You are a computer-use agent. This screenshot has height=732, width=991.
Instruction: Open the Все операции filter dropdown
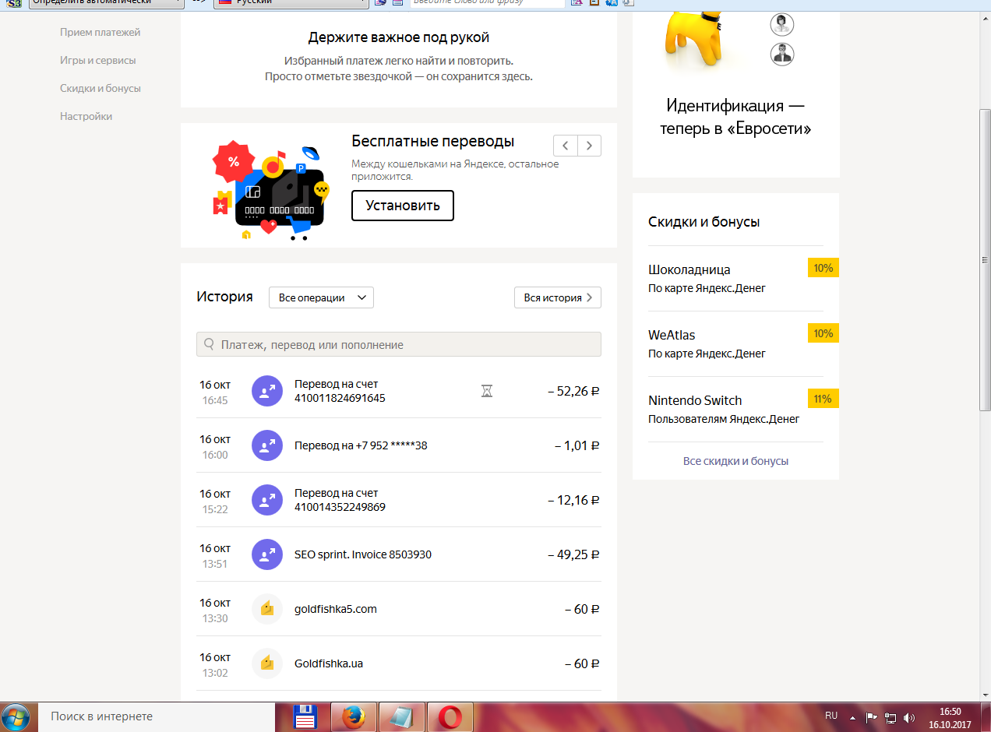[321, 297]
